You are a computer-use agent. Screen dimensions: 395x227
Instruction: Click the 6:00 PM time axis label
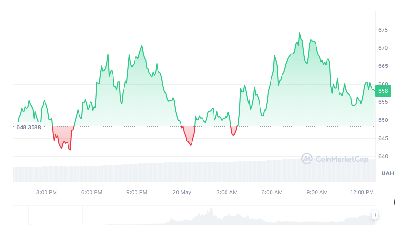tap(92, 192)
